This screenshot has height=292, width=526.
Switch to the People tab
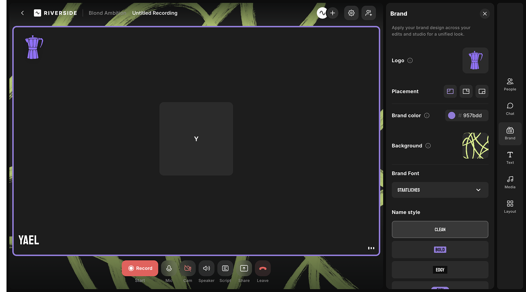(510, 84)
